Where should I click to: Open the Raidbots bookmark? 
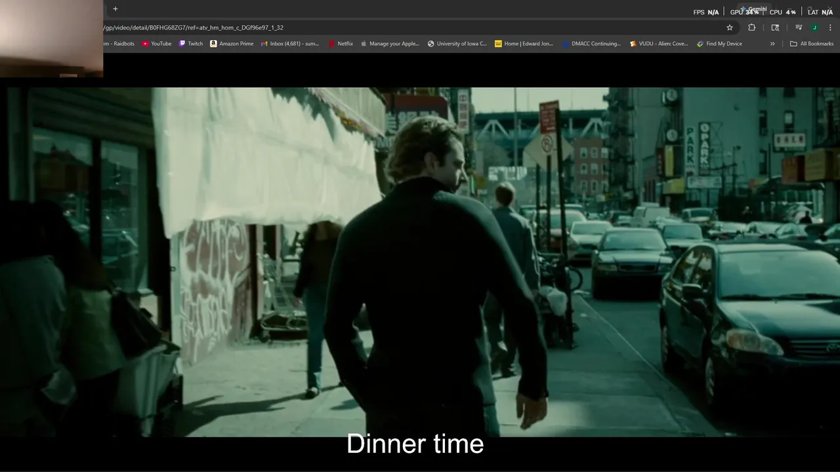(120, 44)
